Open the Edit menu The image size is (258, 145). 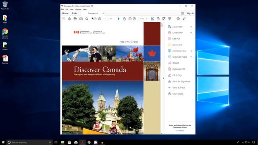tap(67, 9)
